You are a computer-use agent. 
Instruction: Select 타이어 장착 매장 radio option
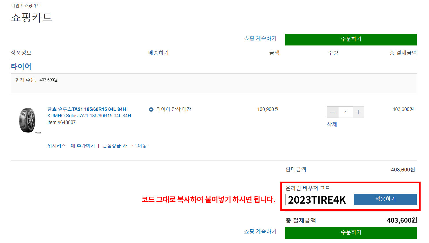151,109
